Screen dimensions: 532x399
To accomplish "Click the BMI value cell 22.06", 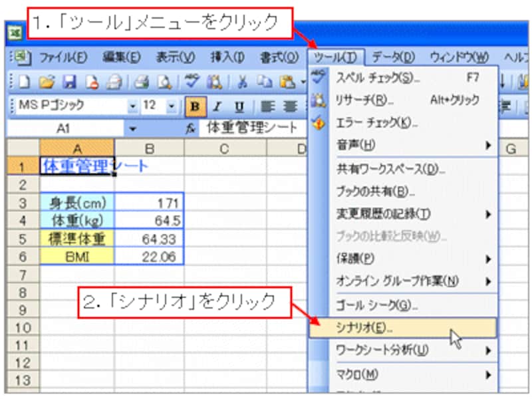I will [x=149, y=257].
